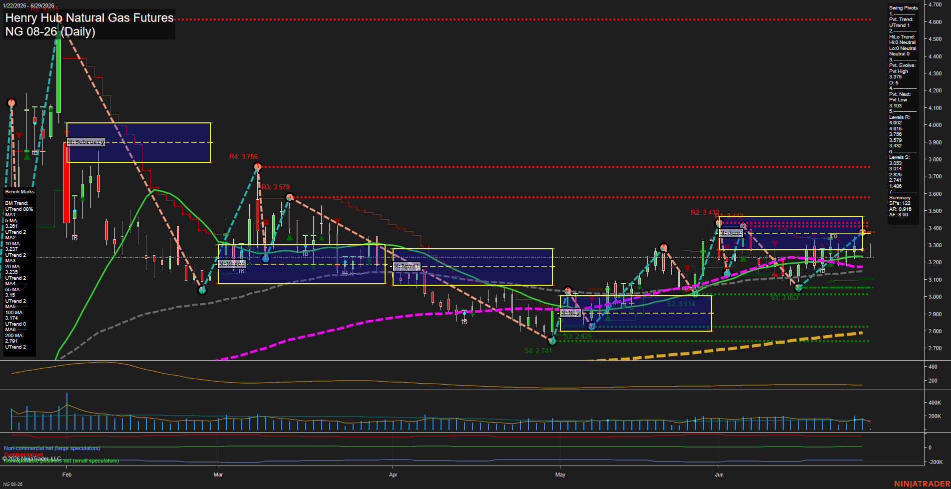Select the late-February pivot low marker before March
Screen dimensions: 951x489
(202, 290)
